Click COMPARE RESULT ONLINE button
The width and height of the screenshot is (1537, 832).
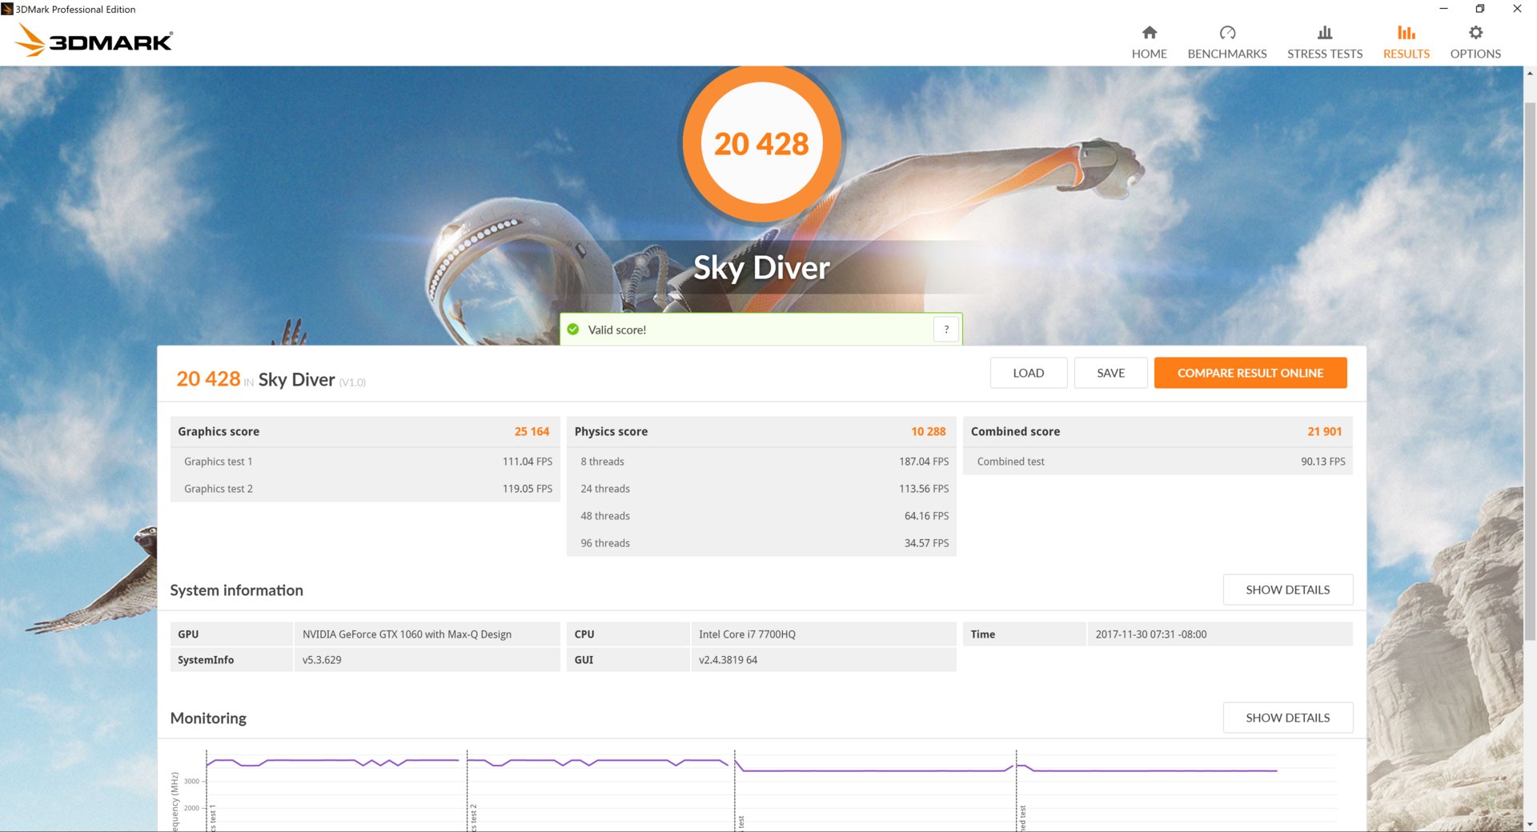(x=1250, y=373)
